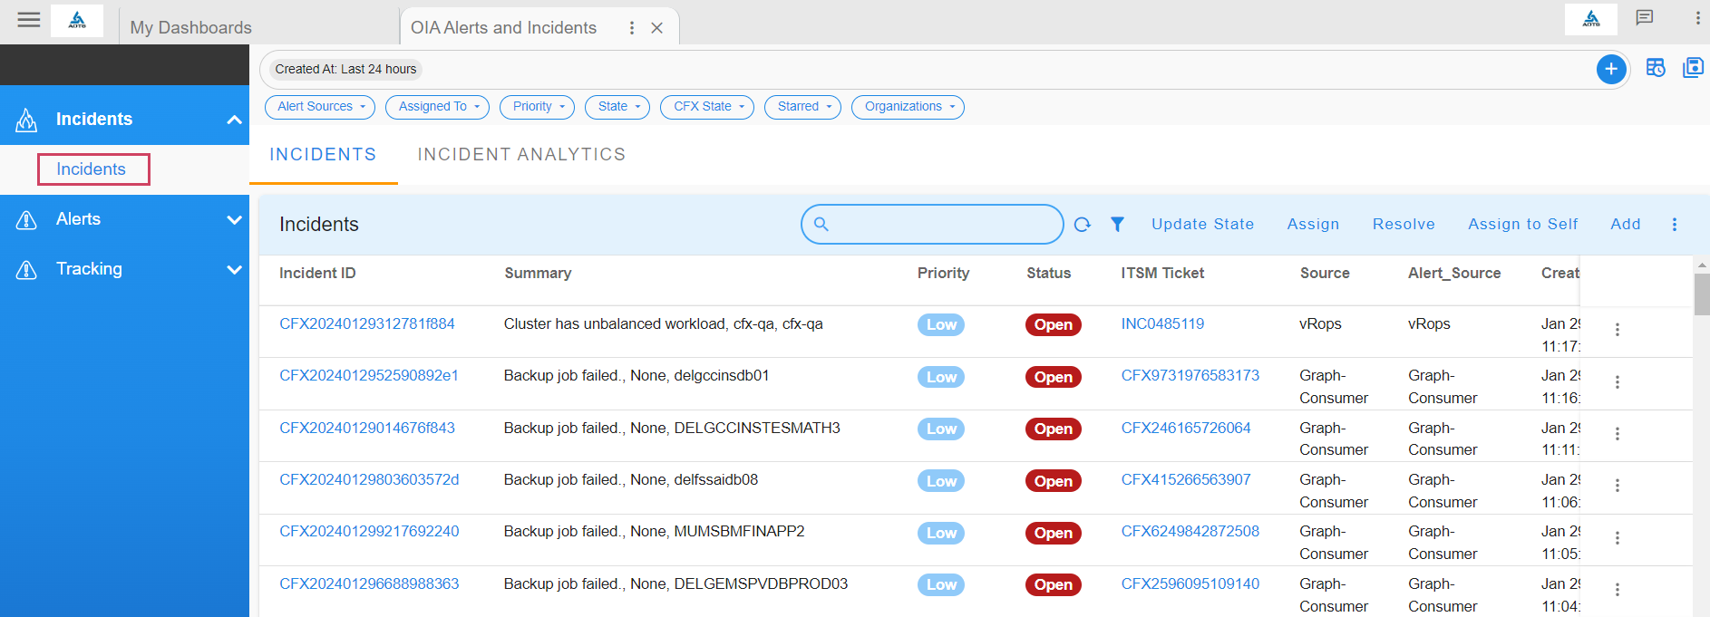The height and width of the screenshot is (617, 1710).
Task: Click the Assign to Self button
Action: click(x=1522, y=225)
